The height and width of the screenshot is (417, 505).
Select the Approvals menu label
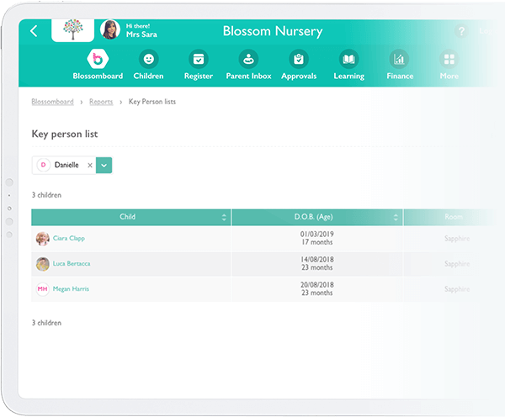pos(299,77)
